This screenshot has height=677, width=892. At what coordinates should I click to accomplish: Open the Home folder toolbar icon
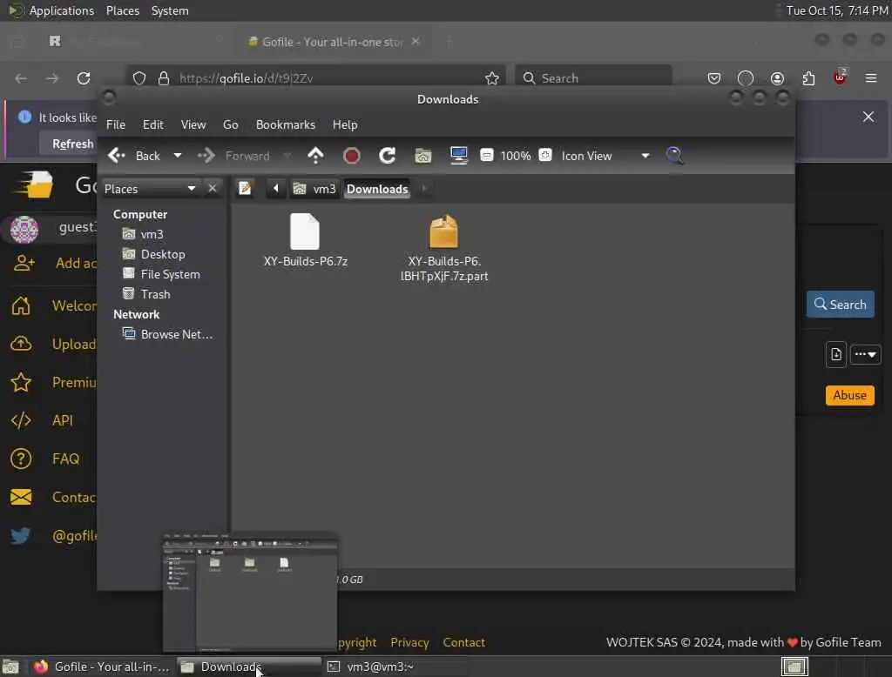(x=422, y=156)
